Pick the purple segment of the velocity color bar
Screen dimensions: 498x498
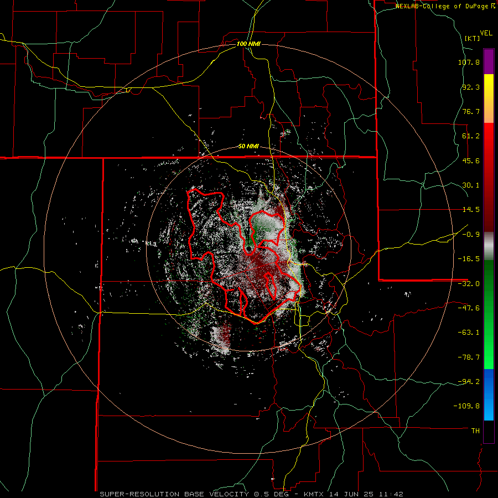click(489, 62)
